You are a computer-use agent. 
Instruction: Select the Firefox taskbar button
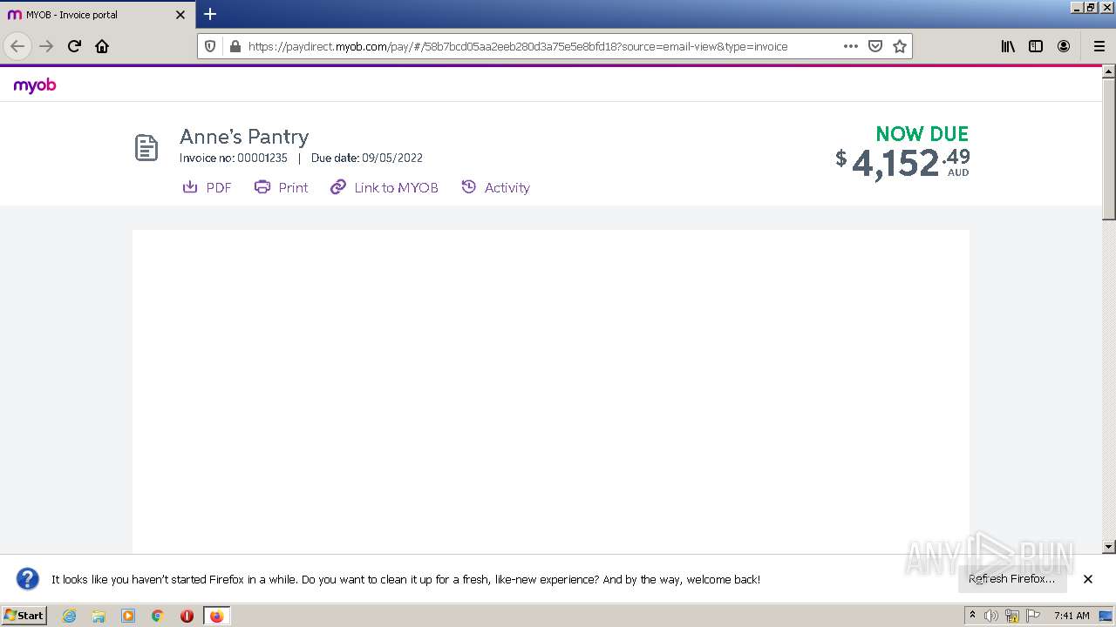click(x=216, y=616)
